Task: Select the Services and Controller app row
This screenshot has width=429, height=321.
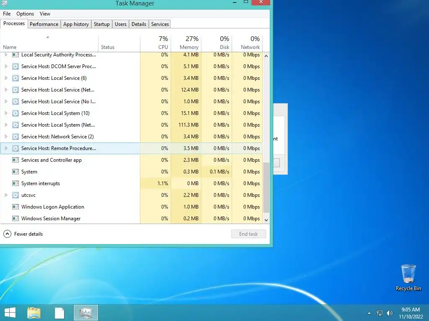Action: 132,160
